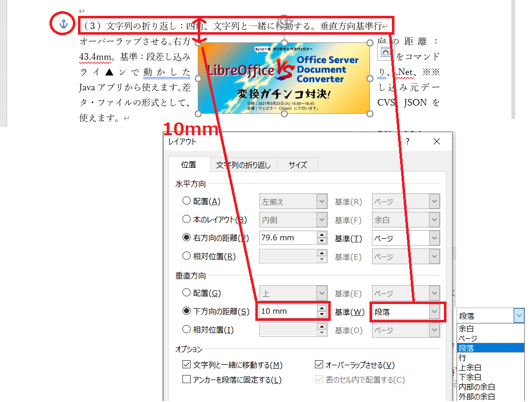Image resolution: width=530 pixels, height=402 pixels.
Task: Enable the アンカーを段落に固定する checkbox
Action: point(187,380)
